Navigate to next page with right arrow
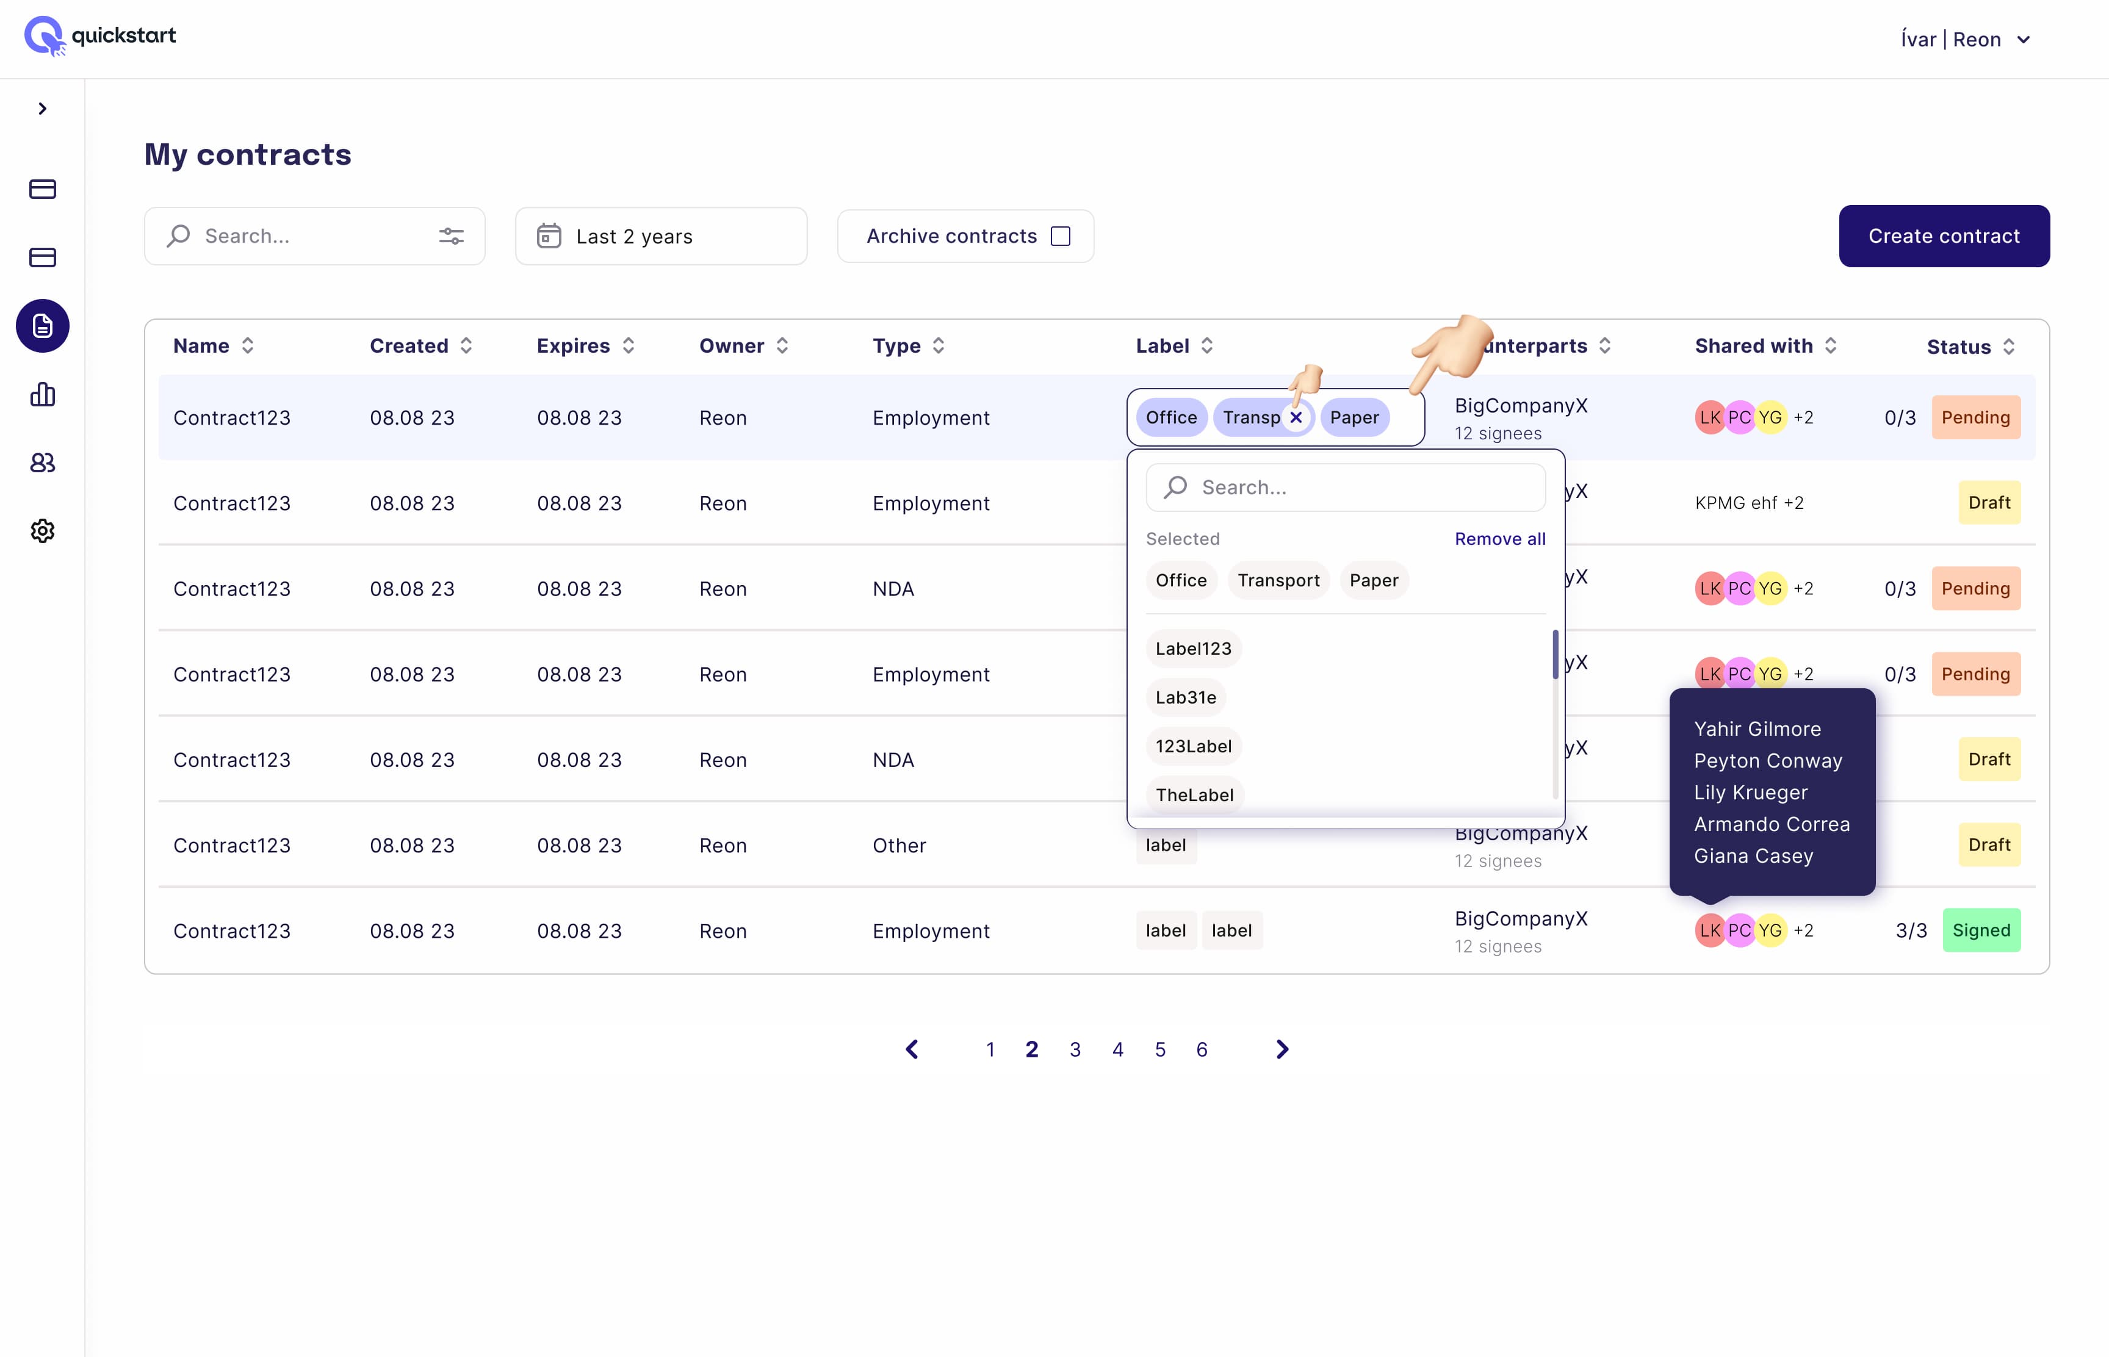The height and width of the screenshot is (1357, 2109). 1282,1049
